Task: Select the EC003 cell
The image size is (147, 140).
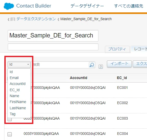Action: (x=122, y=118)
